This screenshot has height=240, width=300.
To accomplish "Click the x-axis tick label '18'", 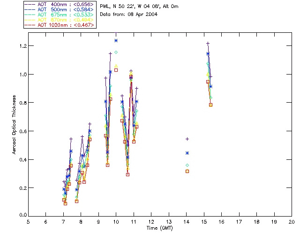I will pyautogui.click(x=256, y=222).
